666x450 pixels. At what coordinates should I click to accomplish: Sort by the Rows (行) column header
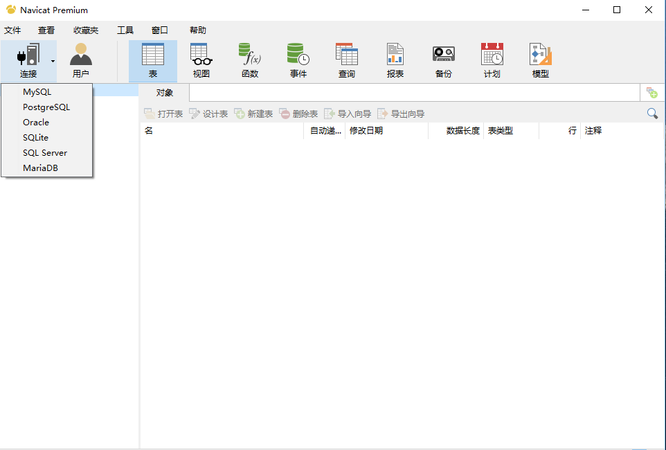click(x=559, y=131)
